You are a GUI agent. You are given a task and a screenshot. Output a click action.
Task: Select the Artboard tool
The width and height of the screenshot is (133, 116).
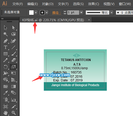pos(6,106)
